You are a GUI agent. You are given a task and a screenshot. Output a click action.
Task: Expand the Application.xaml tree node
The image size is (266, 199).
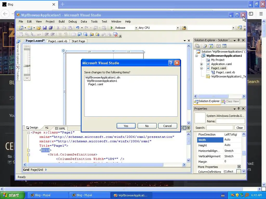tap(201, 64)
